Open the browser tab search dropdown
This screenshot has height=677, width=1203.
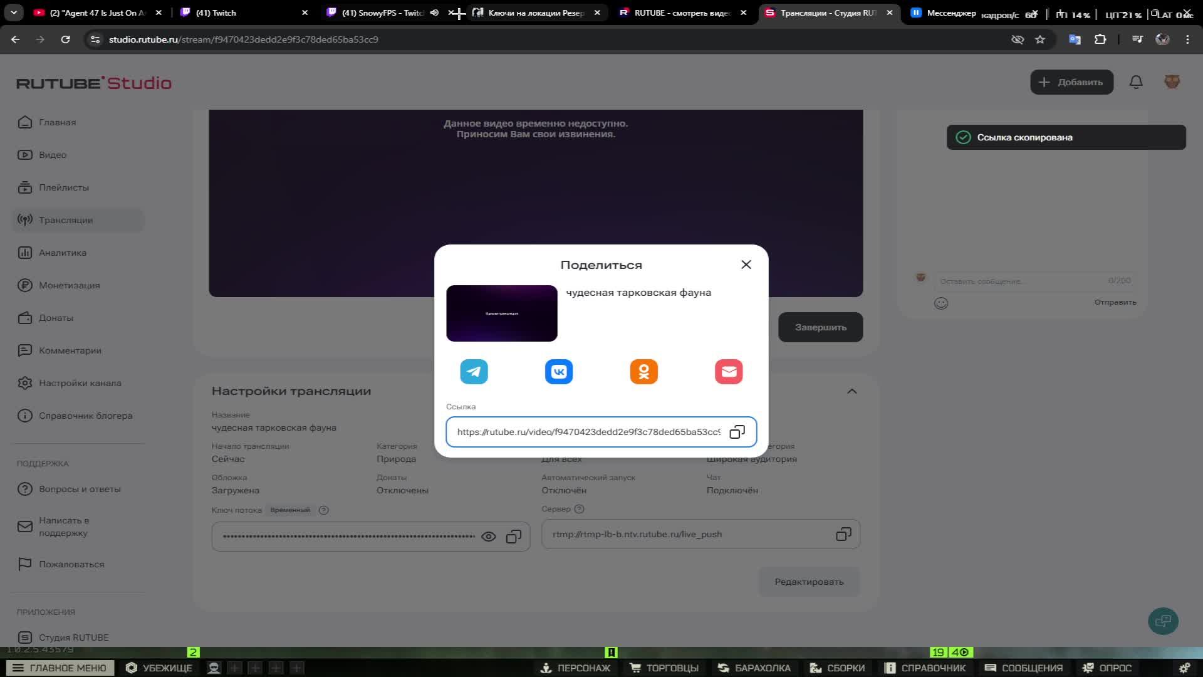click(14, 13)
